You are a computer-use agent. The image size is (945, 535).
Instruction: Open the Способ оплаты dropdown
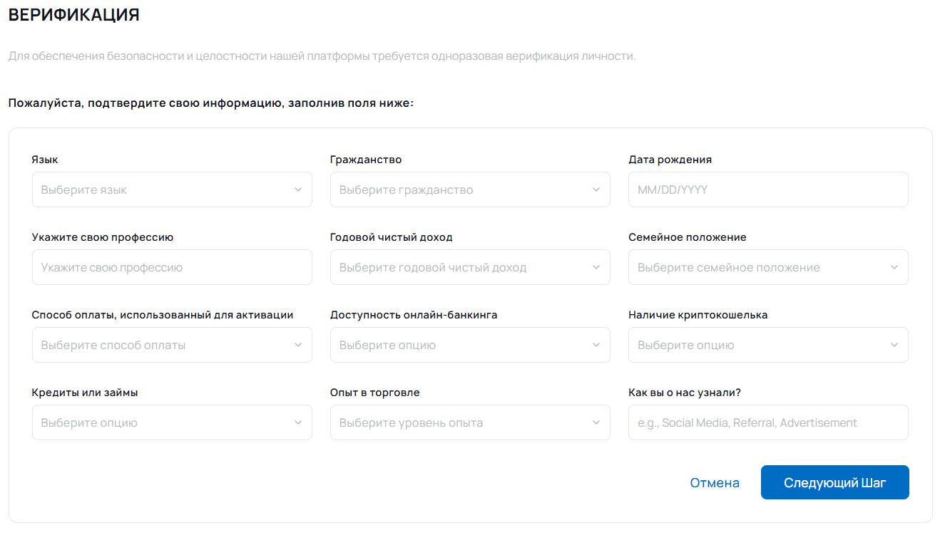pos(171,345)
